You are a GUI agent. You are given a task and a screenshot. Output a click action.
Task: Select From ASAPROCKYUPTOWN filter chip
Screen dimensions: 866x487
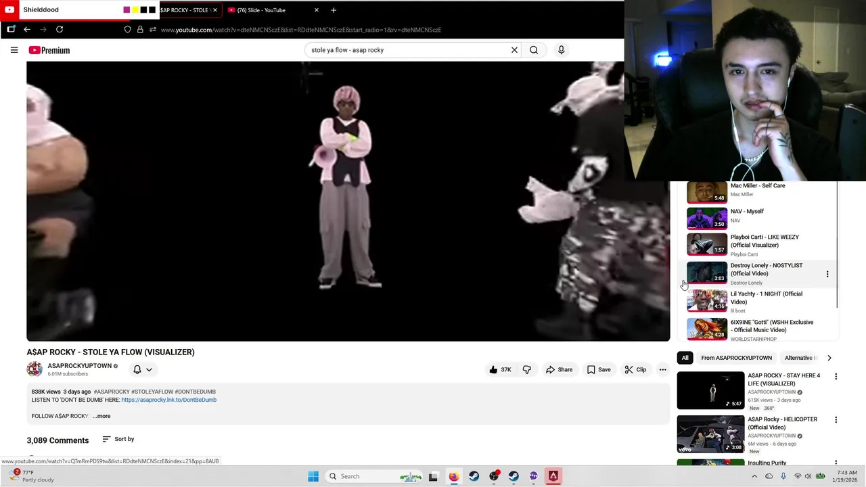point(736,358)
